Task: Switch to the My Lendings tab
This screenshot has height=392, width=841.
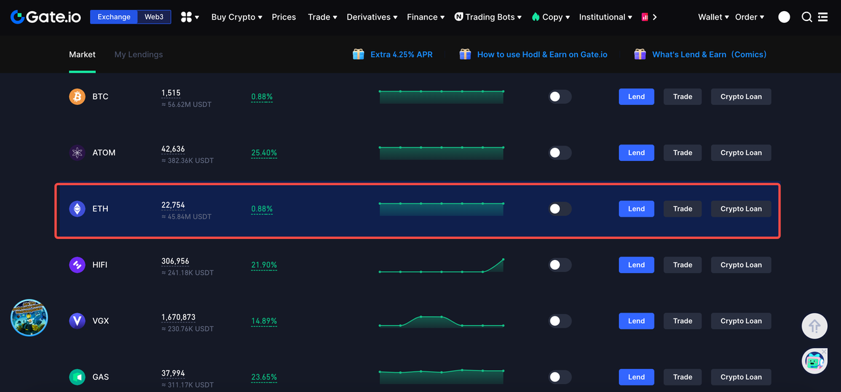Action: tap(139, 54)
